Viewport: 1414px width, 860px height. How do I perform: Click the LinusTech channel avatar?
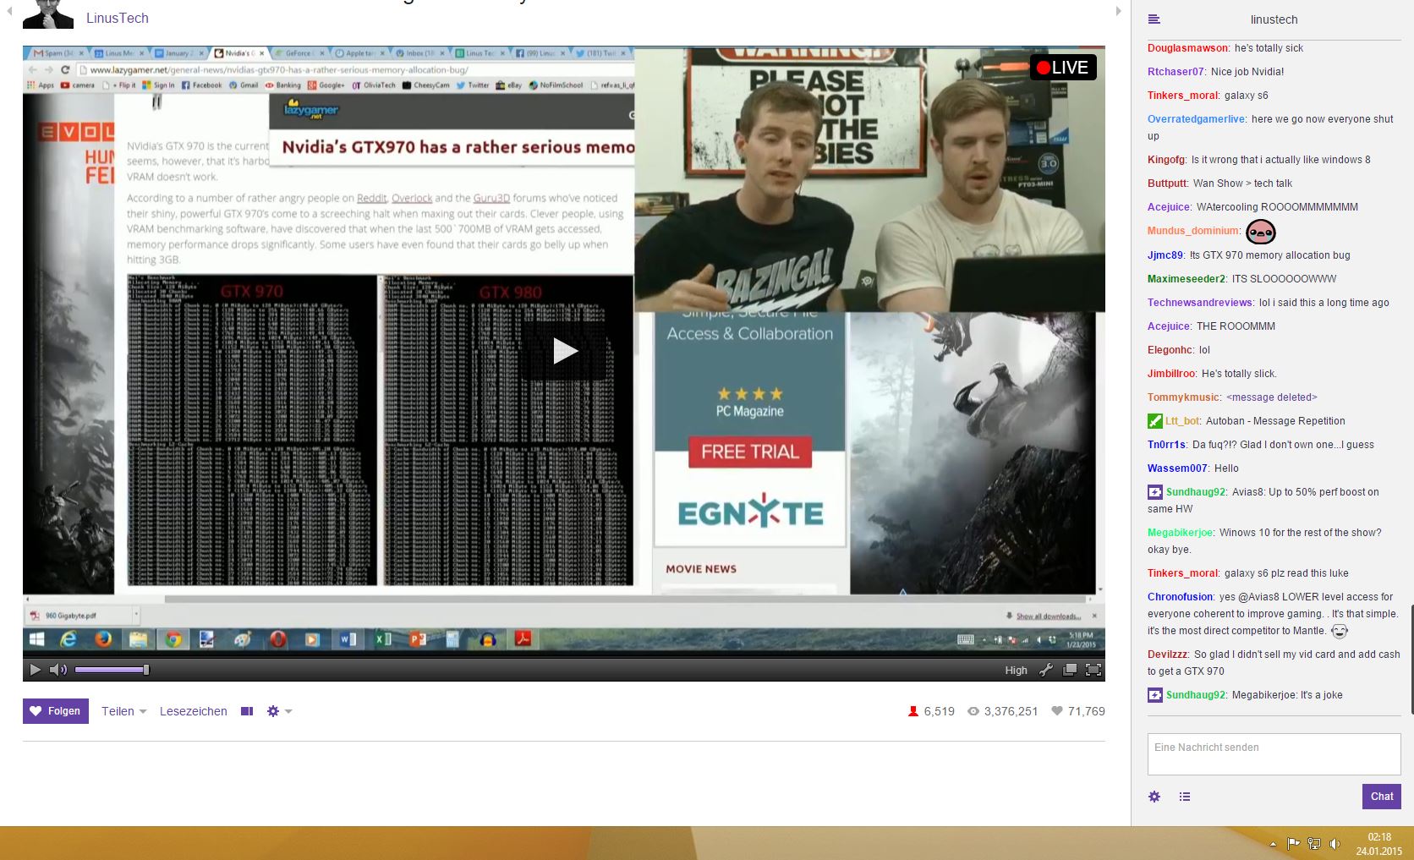coord(47,14)
